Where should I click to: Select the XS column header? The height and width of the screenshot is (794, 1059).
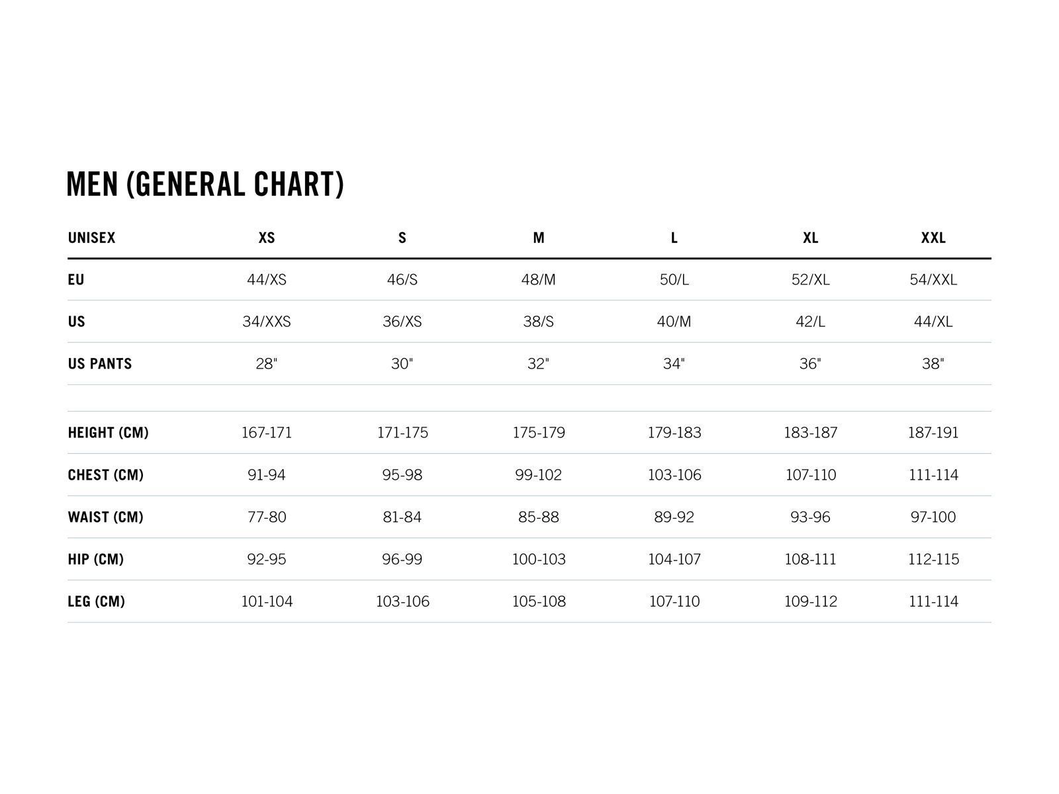click(x=267, y=238)
